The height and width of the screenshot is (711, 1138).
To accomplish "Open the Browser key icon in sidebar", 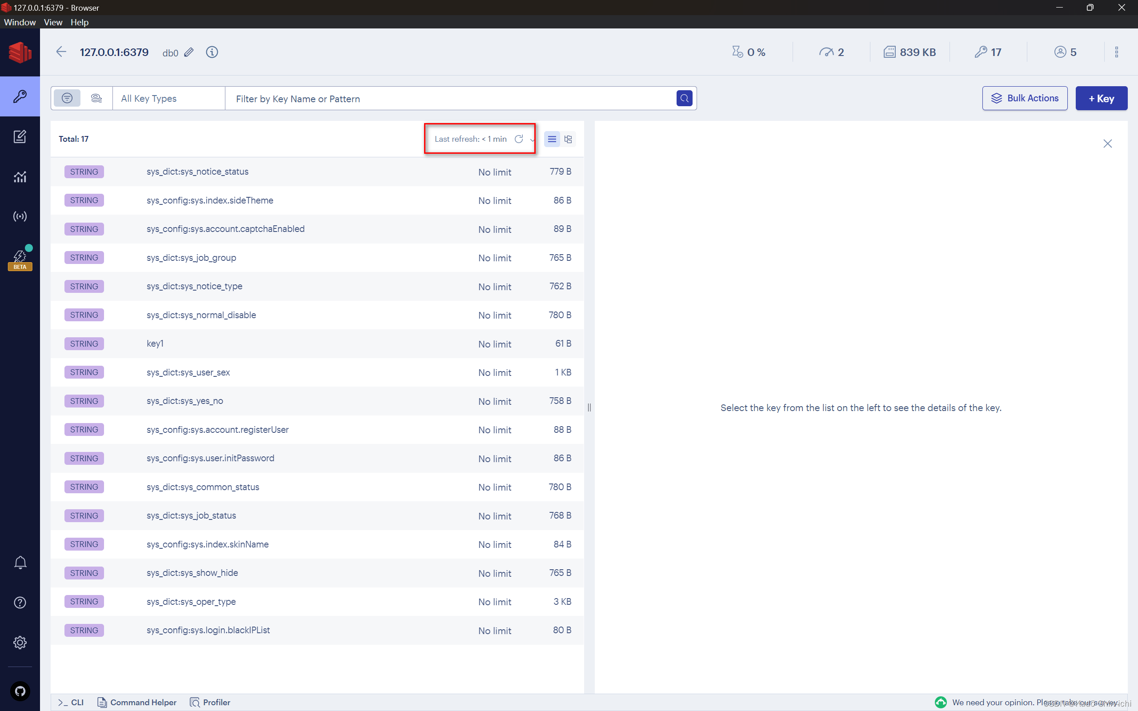I will [x=20, y=96].
